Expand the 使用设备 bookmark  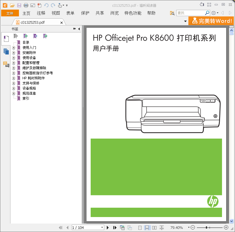click(x=14, y=58)
